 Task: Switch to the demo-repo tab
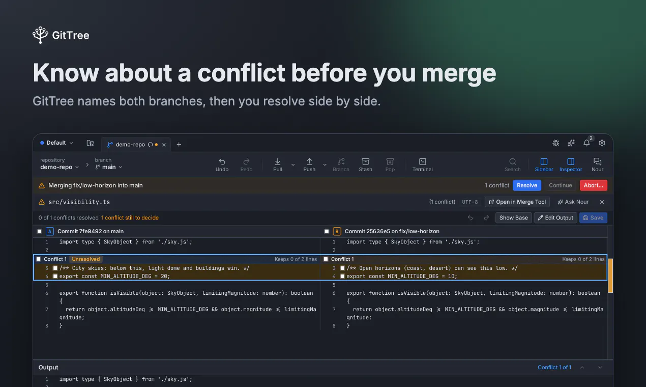131,145
